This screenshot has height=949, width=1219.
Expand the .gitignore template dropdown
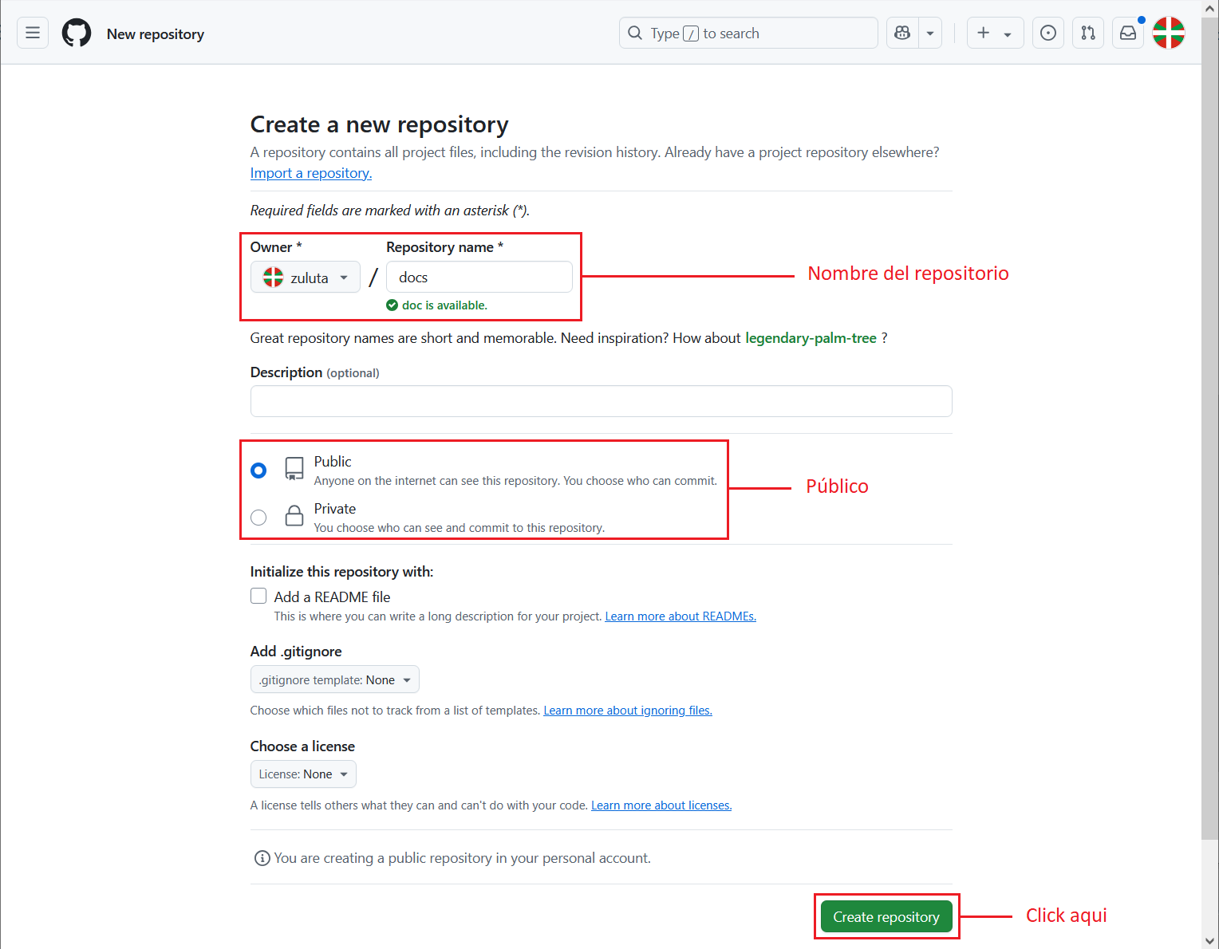pyautogui.click(x=334, y=679)
